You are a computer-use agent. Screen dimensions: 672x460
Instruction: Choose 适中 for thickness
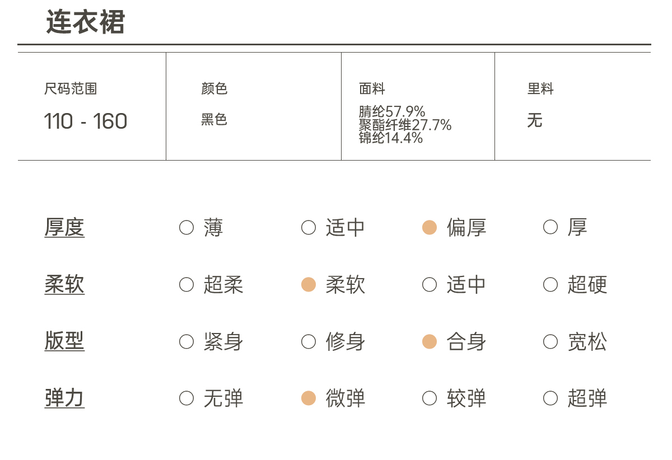[309, 228]
